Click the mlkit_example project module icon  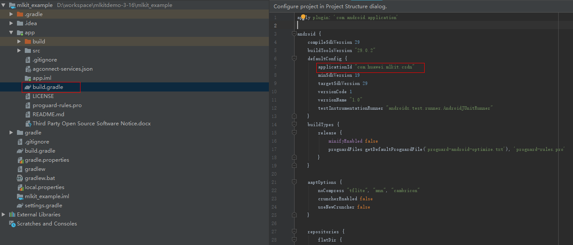click(x=12, y=5)
